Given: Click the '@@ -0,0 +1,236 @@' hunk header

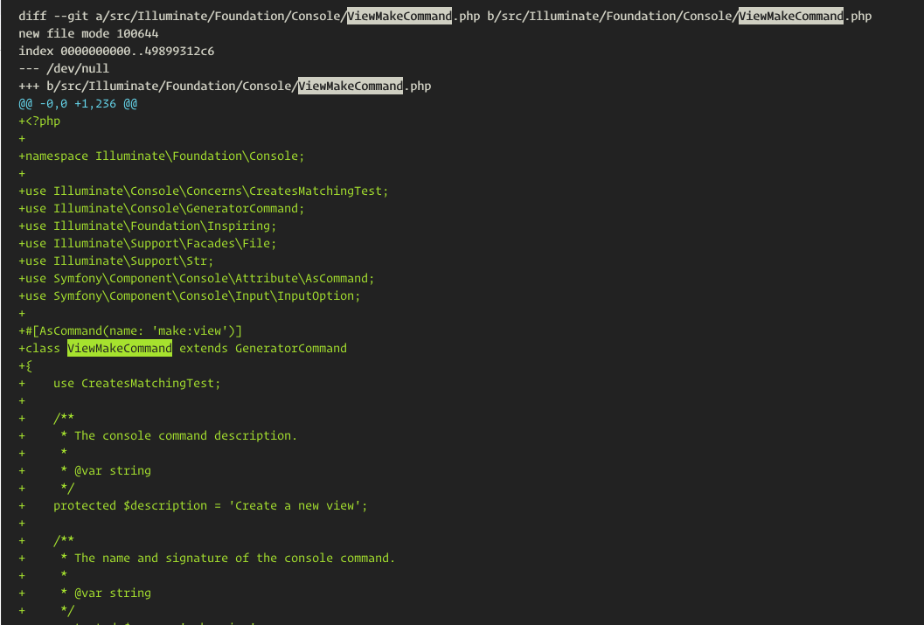Looking at the screenshot, I should [x=78, y=104].
